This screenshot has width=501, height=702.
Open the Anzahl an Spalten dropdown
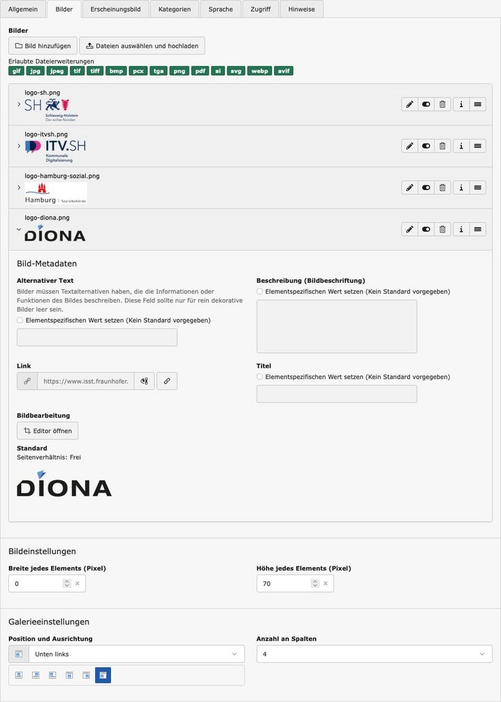374,654
